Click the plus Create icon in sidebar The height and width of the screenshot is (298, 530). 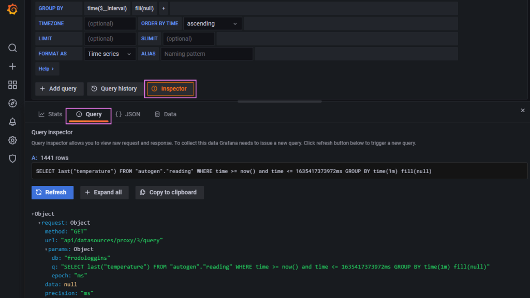12,67
